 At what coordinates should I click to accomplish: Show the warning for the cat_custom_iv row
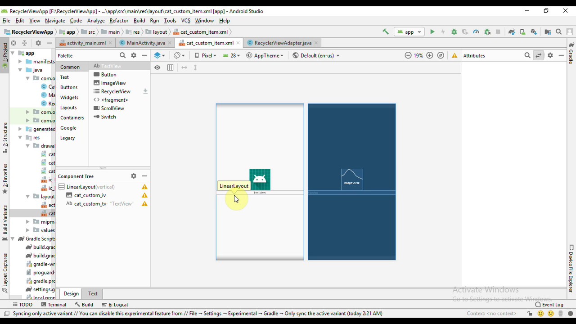144,195
